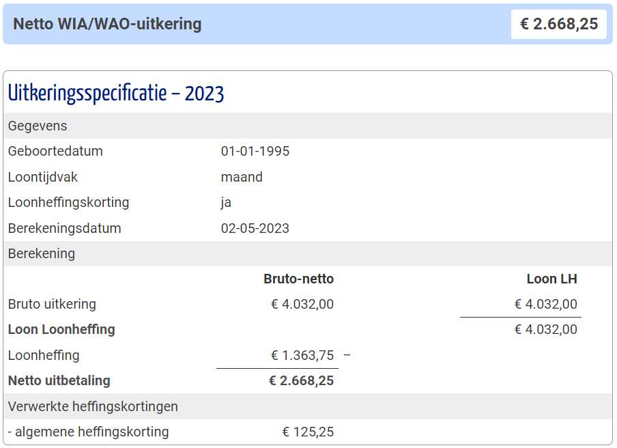Viewport: 617px width, 448px height.
Task: Click the Bruto uitkering row label
Action: pos(52,305)
